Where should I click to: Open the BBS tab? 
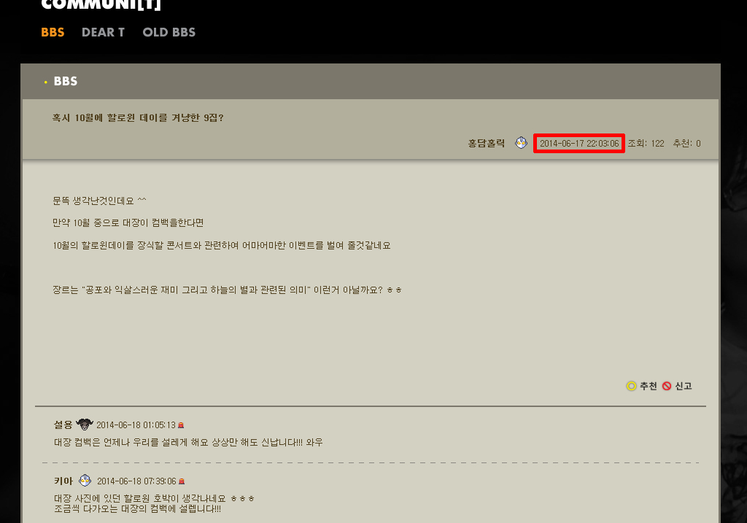tap(53, 32)
